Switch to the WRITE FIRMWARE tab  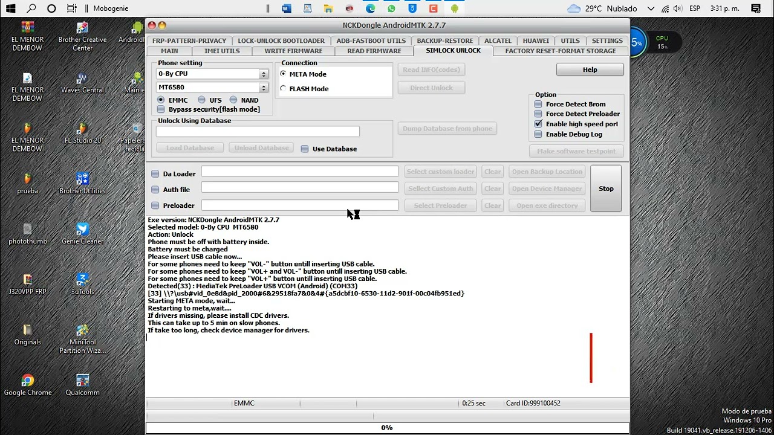(x=293, y=51)
